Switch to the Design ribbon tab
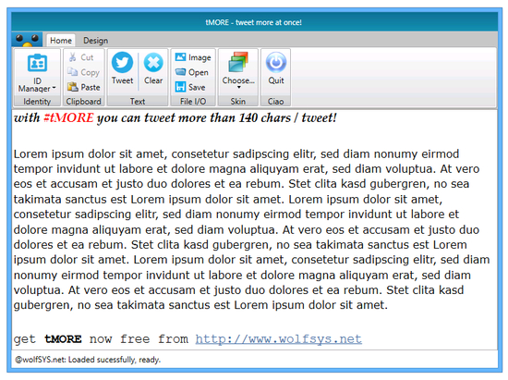This screenshot has height=380, width=508. click(x=95, y=41)
